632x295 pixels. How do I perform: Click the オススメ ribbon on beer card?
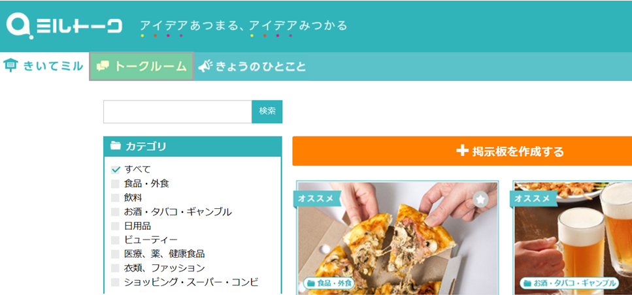[533, 198]
